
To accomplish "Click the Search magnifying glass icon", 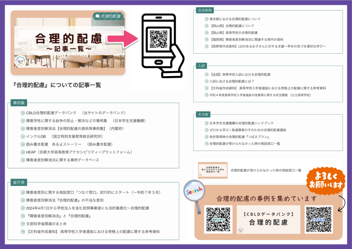I will point(194,193).
